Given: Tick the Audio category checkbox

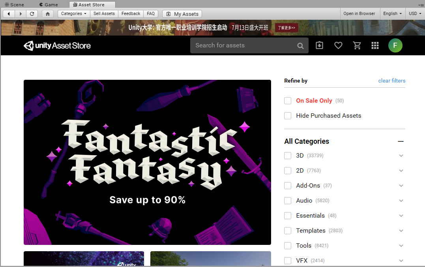Looking at the screenshot, I should [x=288, y=201].
